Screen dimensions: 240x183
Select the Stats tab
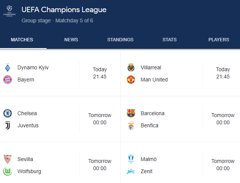169,40
